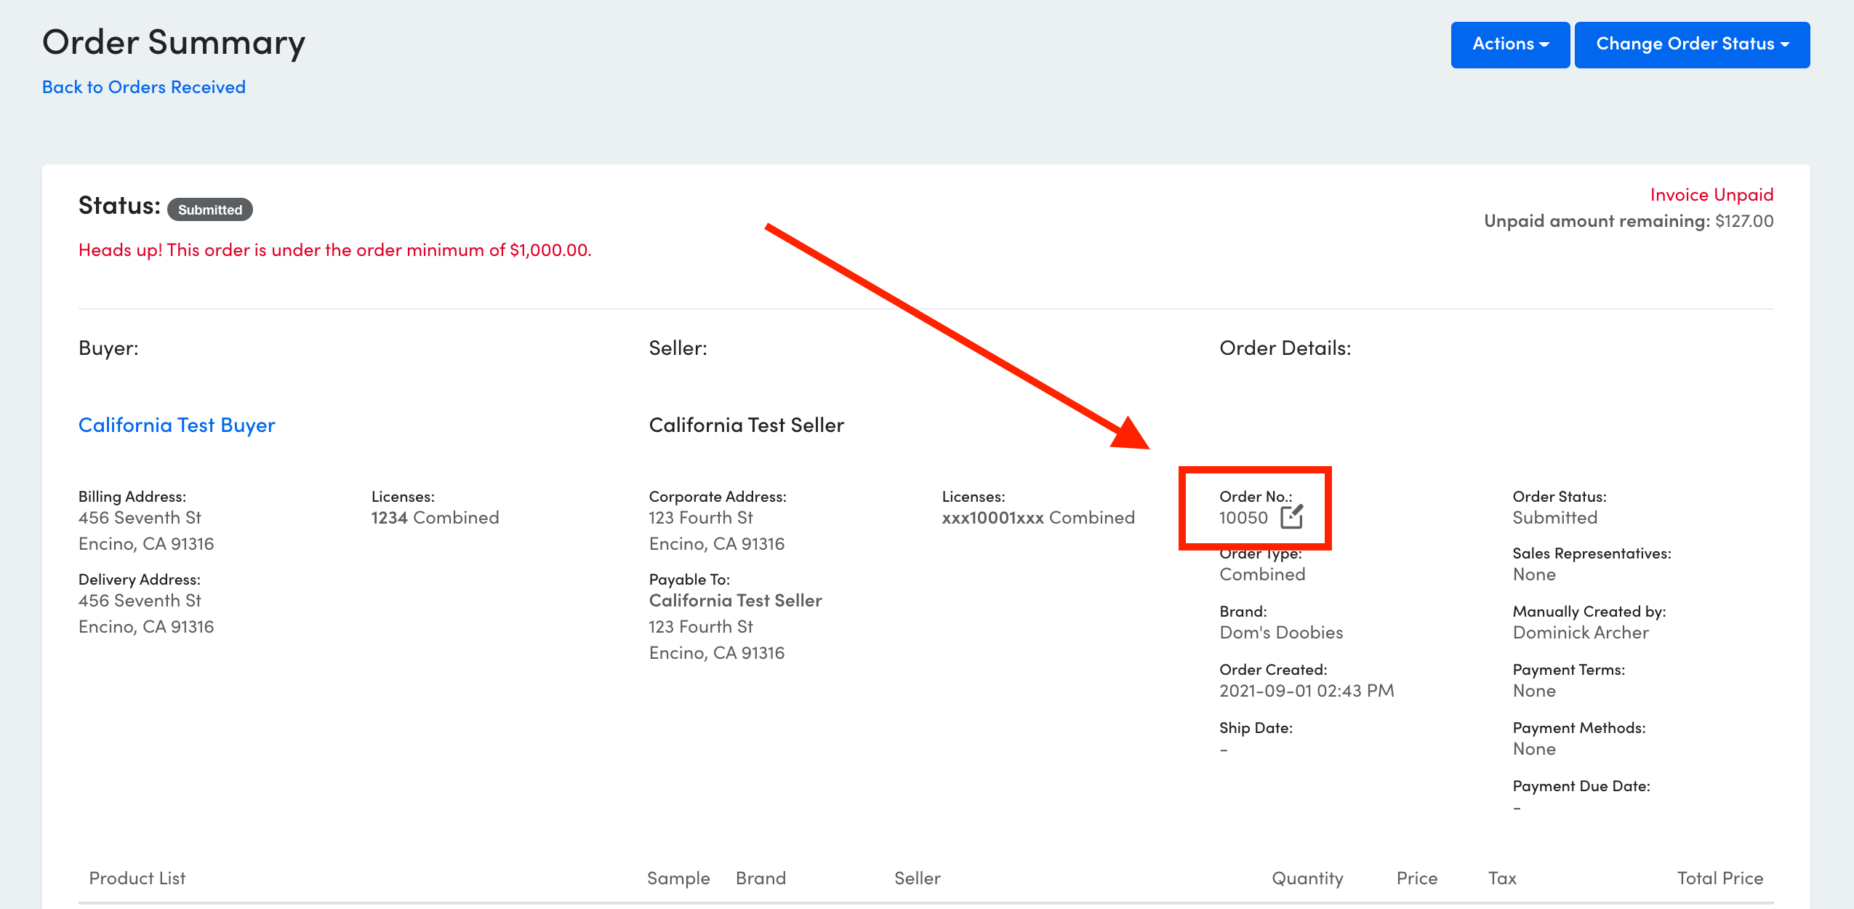The image size is (1854, 909).
Task: Click the Payment Methods value None
Action: click(x=1534, y=749)
